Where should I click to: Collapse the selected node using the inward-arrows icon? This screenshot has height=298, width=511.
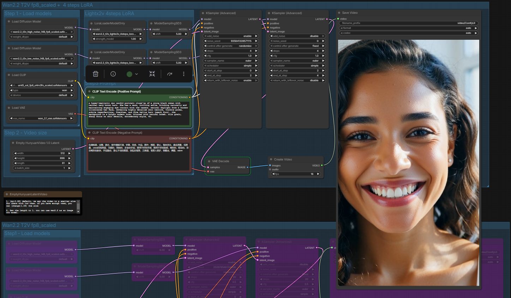pyautogui.click(x=152, y=74)
